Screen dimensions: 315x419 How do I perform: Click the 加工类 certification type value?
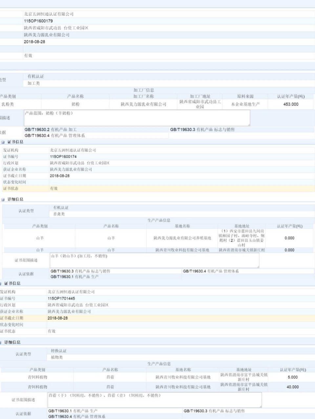33,84
